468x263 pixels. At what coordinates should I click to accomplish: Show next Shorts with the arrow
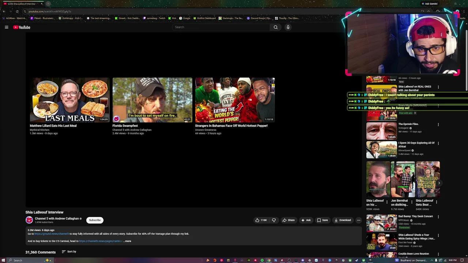coord(439,183)
